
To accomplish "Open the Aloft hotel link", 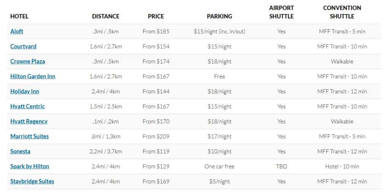I will [x=17, y=32].
